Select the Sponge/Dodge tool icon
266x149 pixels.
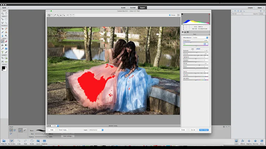(x=6, y=36)
